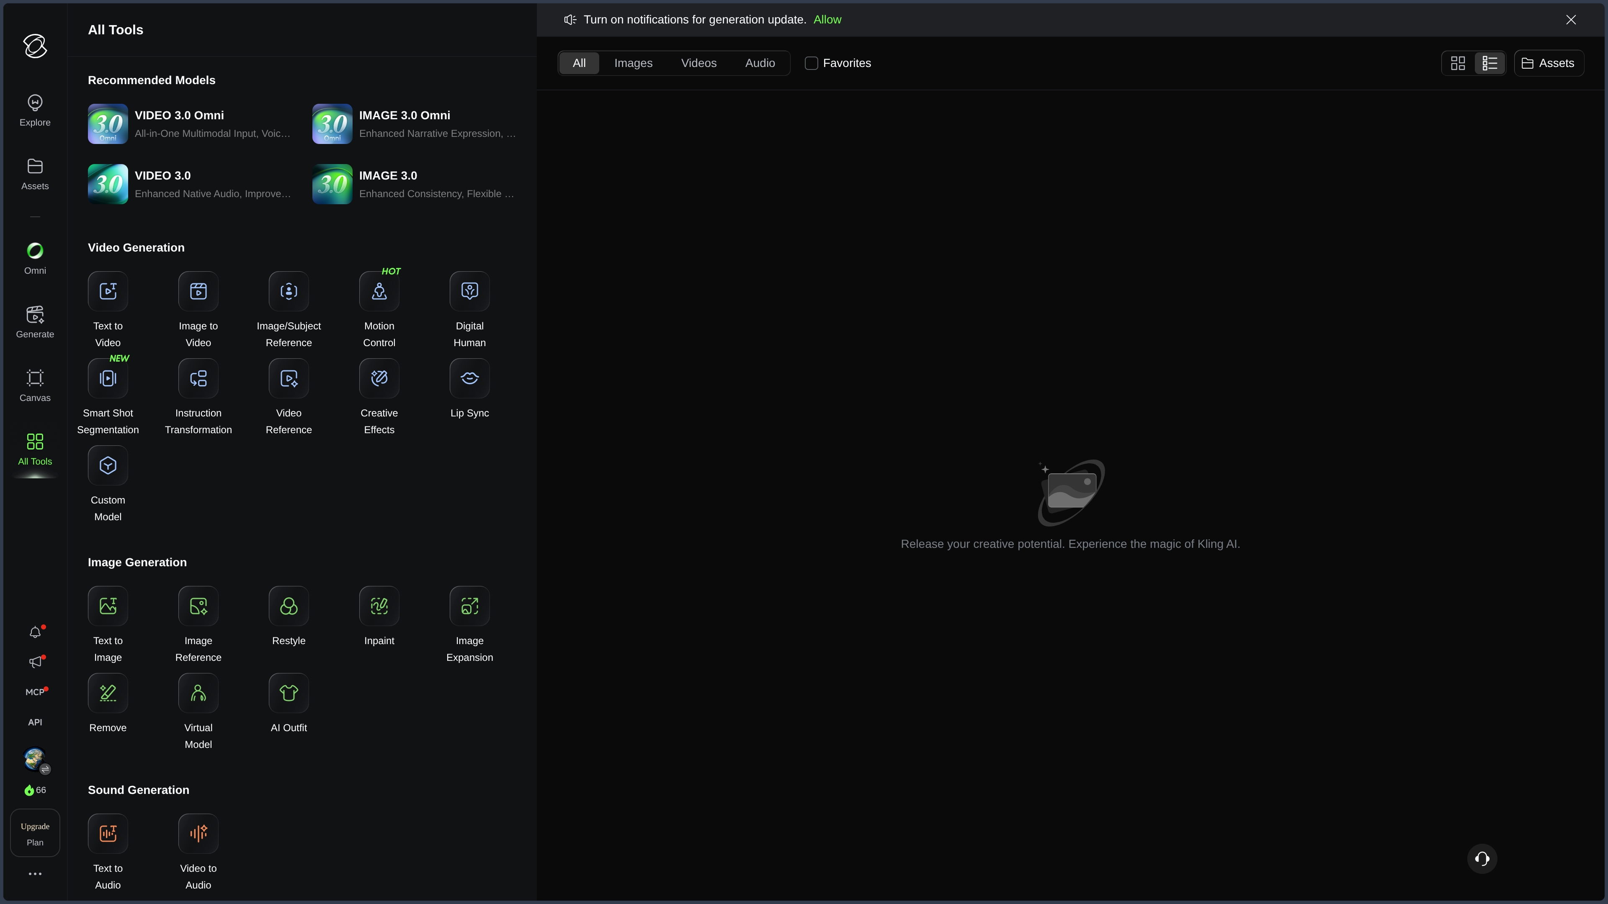
Task: Launch the Motion Control tool
Action: click(x=379, y=309)
